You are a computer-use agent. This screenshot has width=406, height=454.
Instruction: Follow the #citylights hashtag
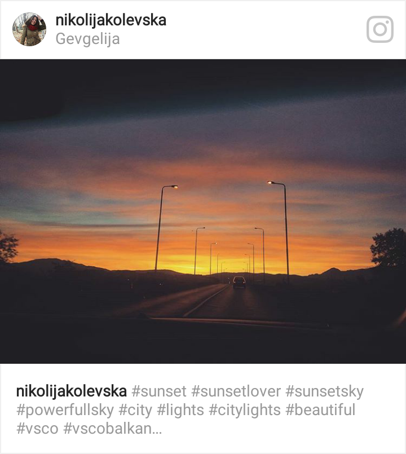(245, 411)
